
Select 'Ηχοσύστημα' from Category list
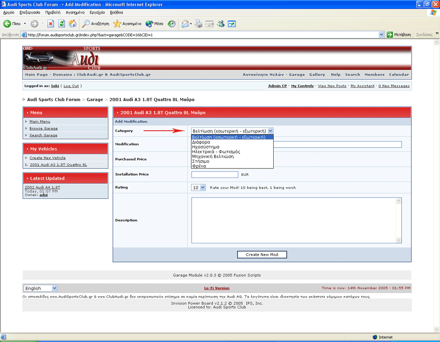[206, 147]
